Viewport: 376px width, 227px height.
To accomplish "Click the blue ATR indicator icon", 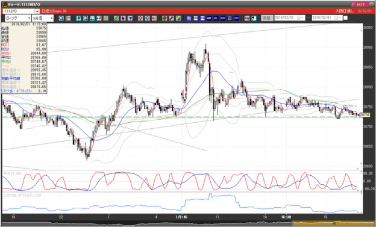I will (223, 18).
